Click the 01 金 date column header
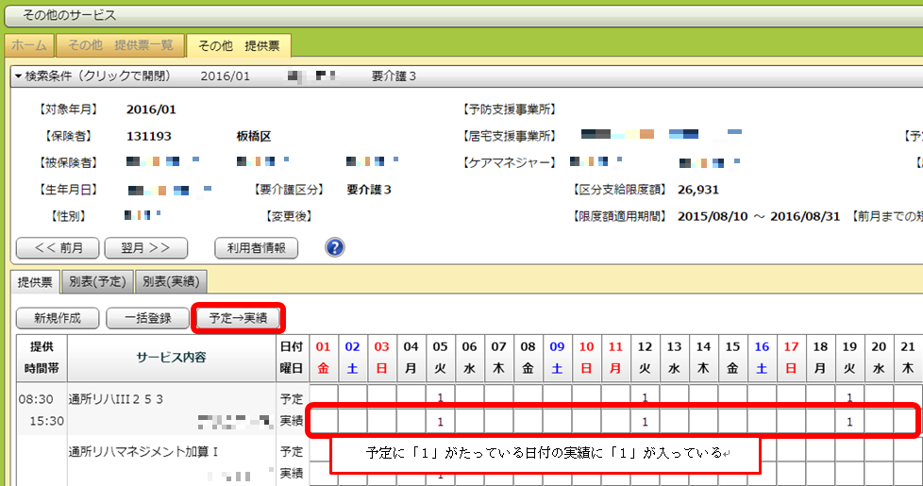 pos(324,357)
